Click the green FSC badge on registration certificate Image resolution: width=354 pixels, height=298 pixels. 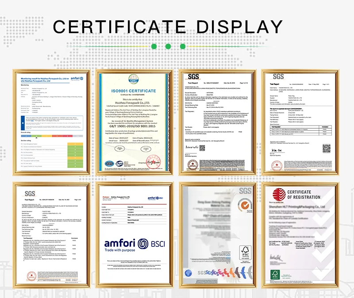point(275,275)
